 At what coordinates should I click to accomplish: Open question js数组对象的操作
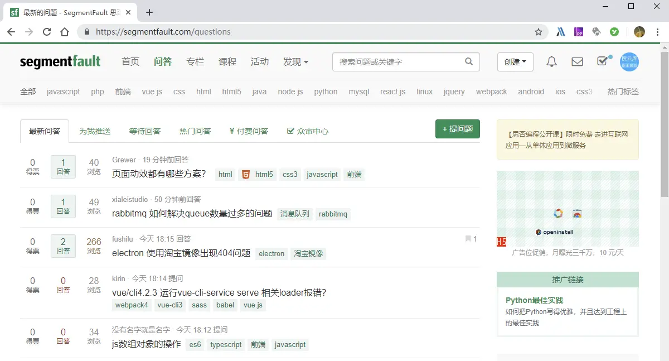tap(147, 344)
